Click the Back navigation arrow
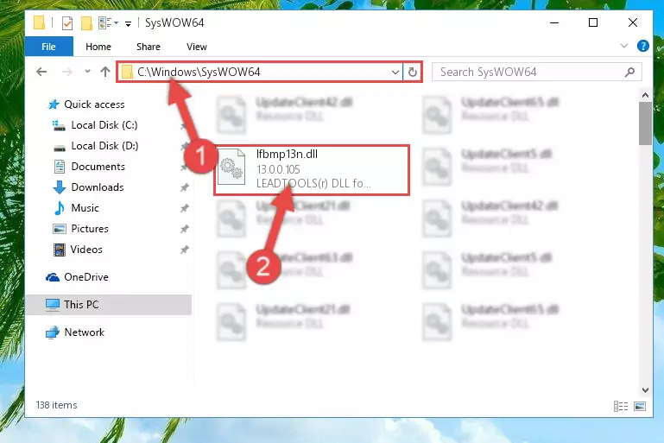 tap(41, 72)
